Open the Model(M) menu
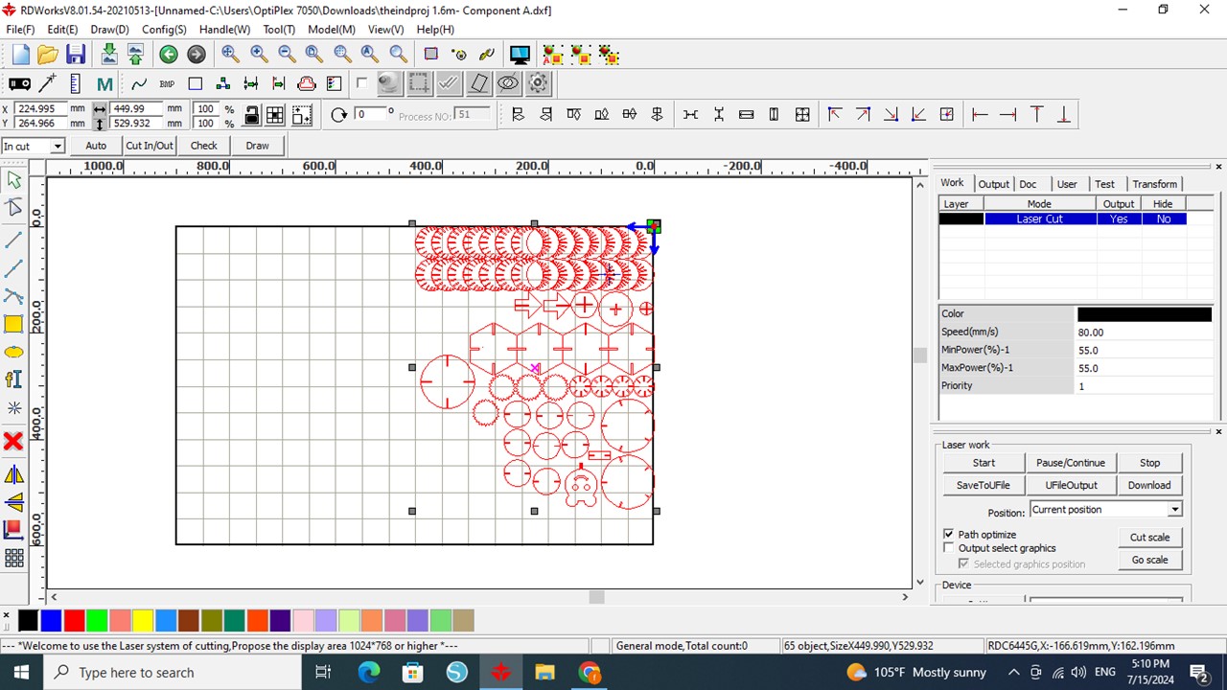 pyautogui.click(x=332, y=30)
